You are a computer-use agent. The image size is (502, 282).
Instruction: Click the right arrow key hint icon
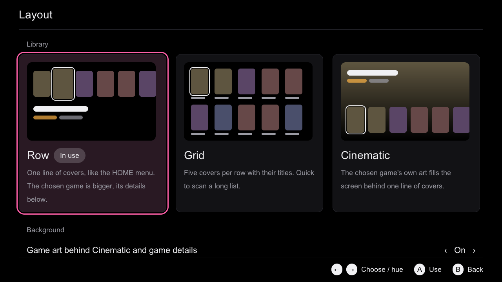coord(352,269)
